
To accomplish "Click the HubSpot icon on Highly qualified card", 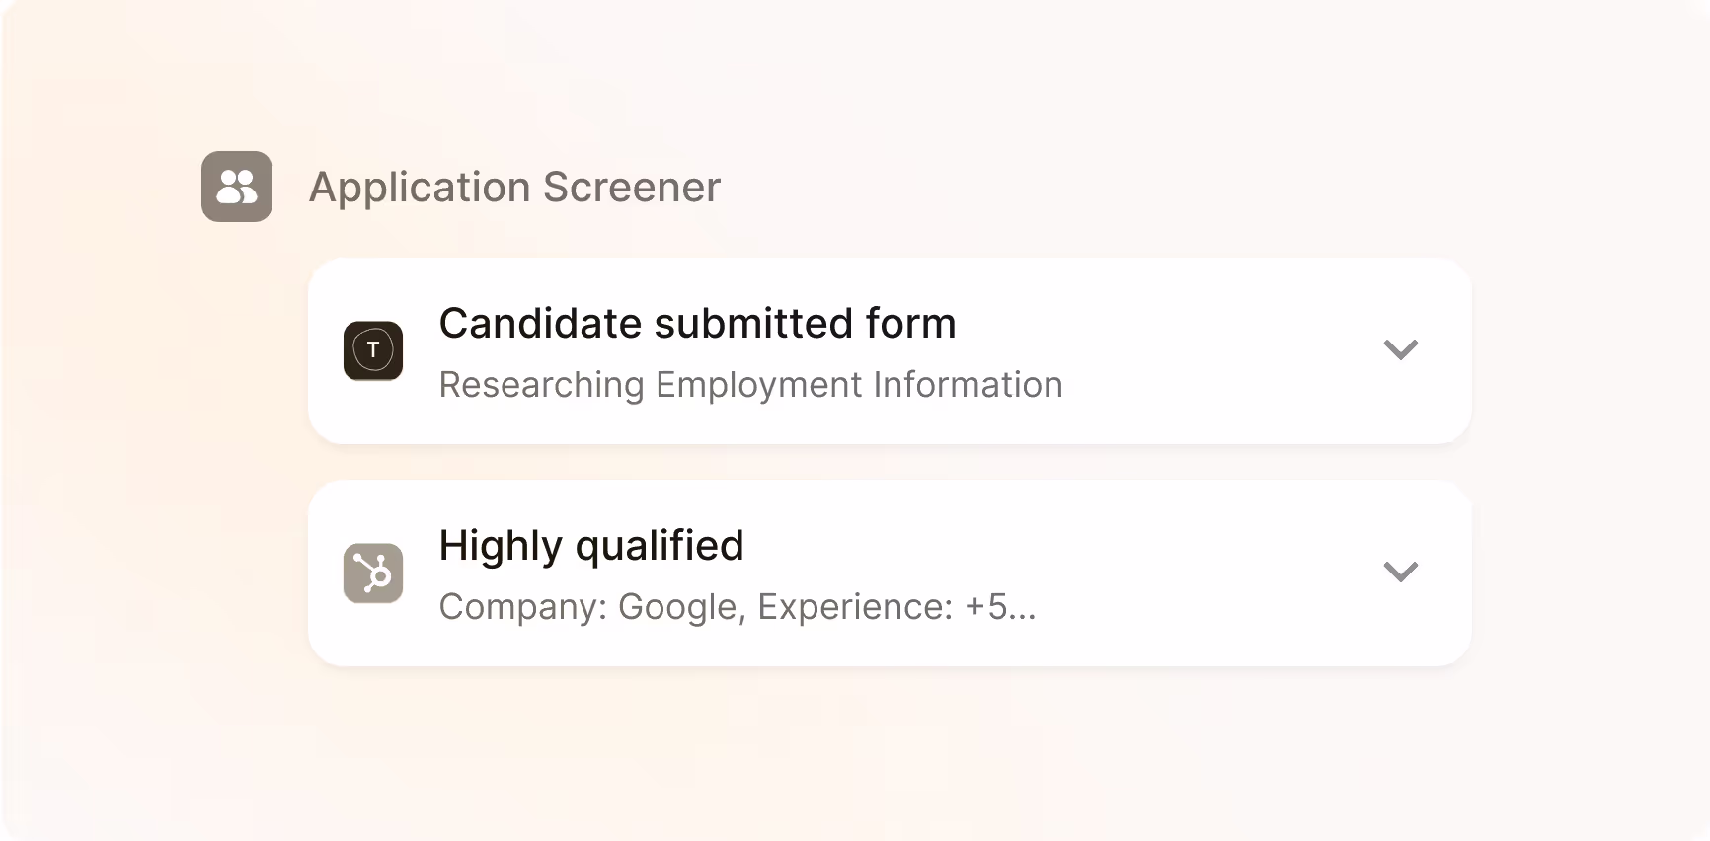I will pos(373,573).
